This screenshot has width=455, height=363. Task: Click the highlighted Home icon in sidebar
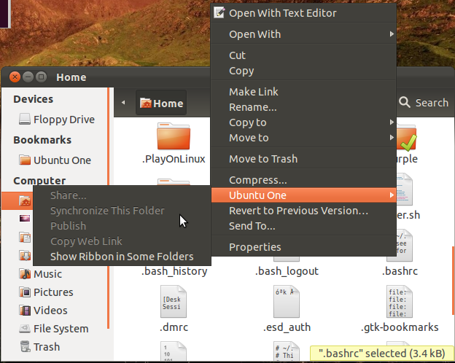(25, 200)
